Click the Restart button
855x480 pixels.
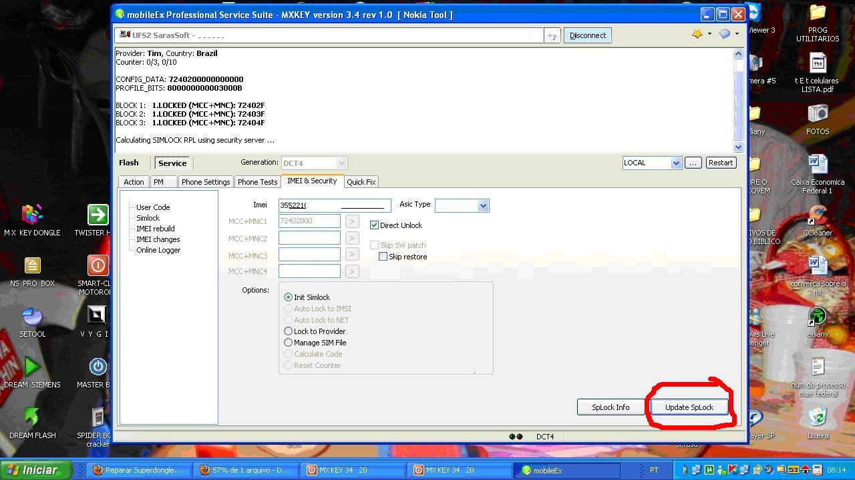[x=721, y=163]
